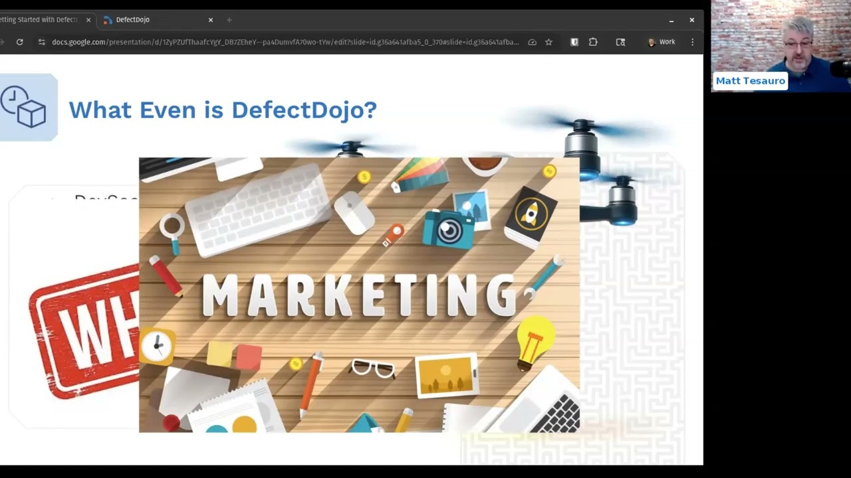Open Chrome three-dot menu

[x=692, y=42]
